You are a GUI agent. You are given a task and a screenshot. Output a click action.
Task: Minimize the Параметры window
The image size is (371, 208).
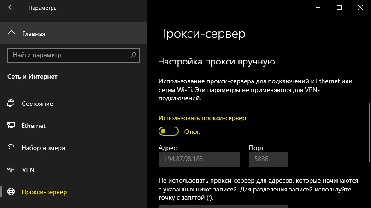(318, 7)
